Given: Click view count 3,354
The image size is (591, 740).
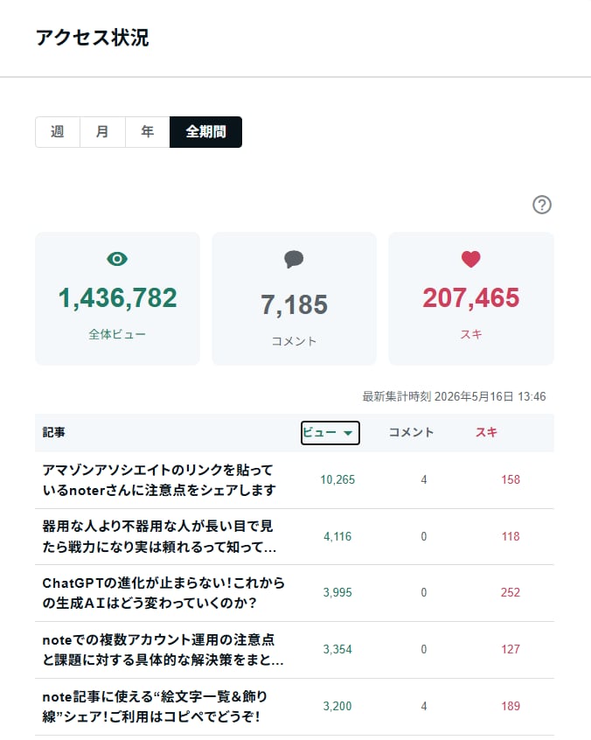Looking at the screenshot, I should tap(337, 649).
